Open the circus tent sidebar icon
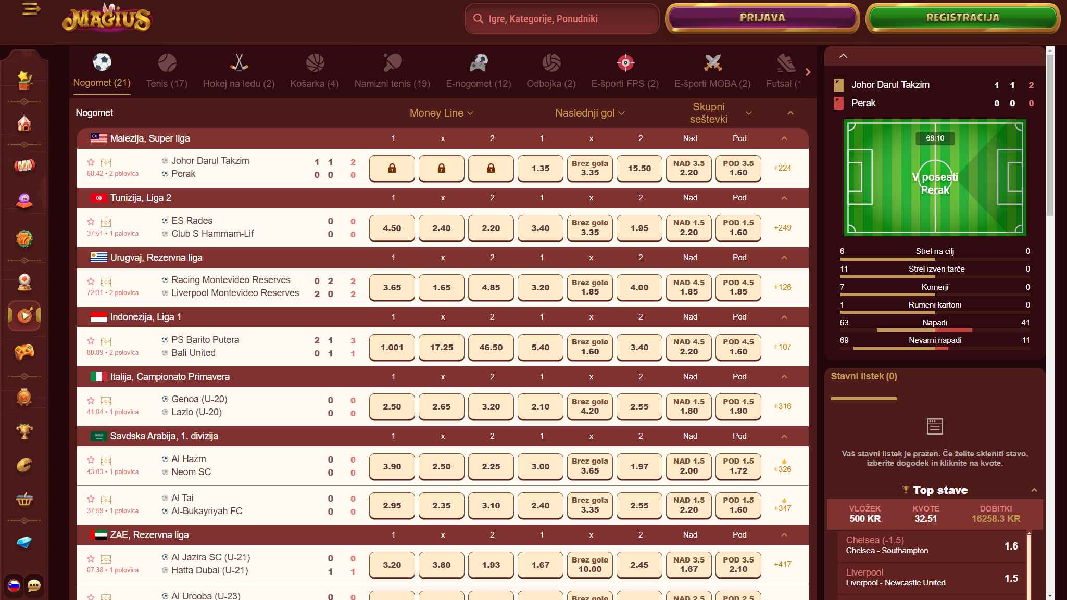 coord(24,123)
